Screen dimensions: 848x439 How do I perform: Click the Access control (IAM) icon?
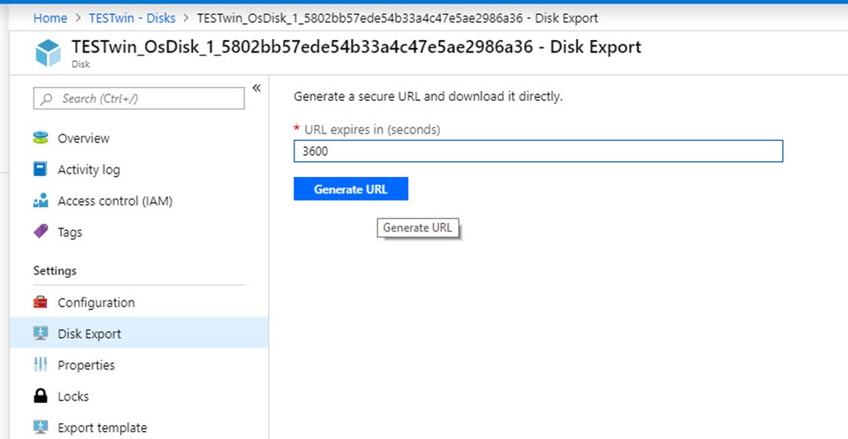tap(41, 201)
